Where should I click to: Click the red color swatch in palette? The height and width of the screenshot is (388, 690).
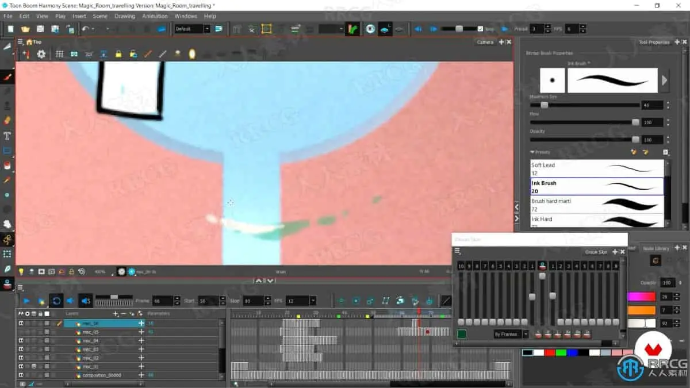click(x=550, y=352)
